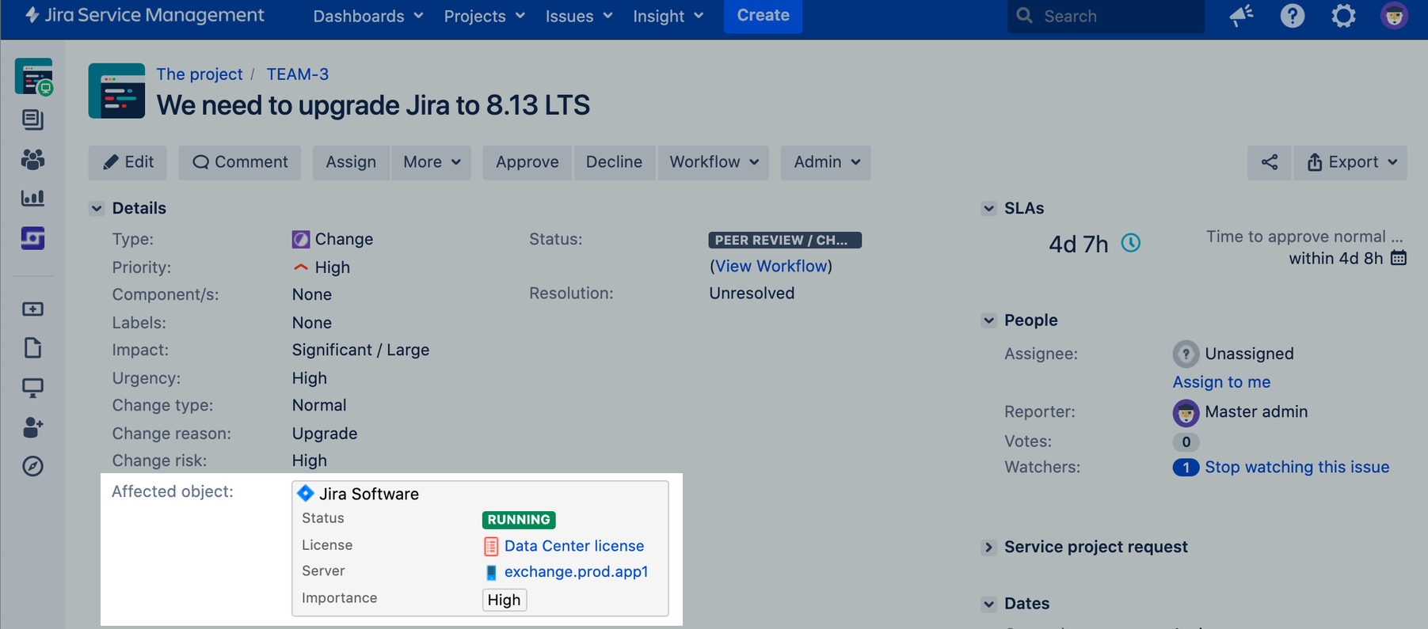Click Raise a request sidebar icon
The image size is (1428, 629).
[x=32, y=309]
